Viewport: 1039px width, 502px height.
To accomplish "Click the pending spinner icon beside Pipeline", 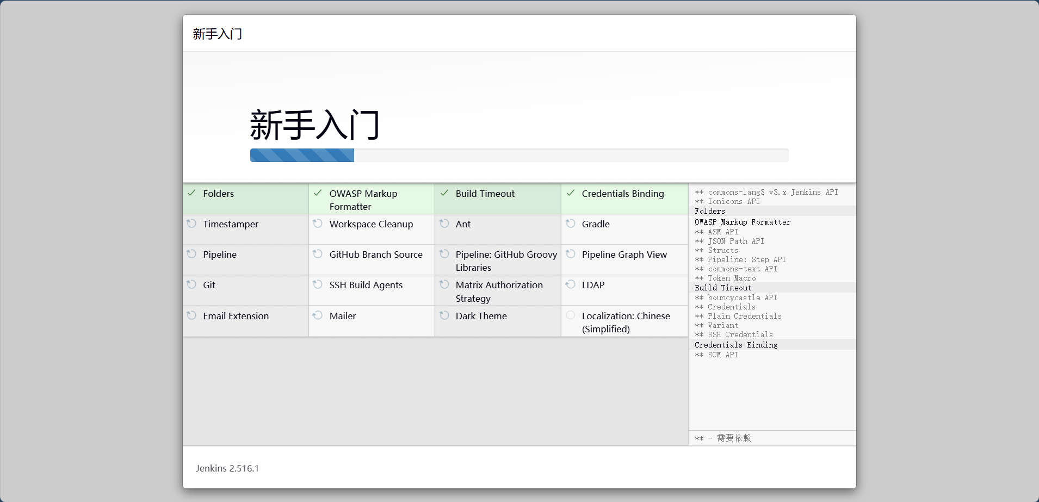I will pos(191,254).
